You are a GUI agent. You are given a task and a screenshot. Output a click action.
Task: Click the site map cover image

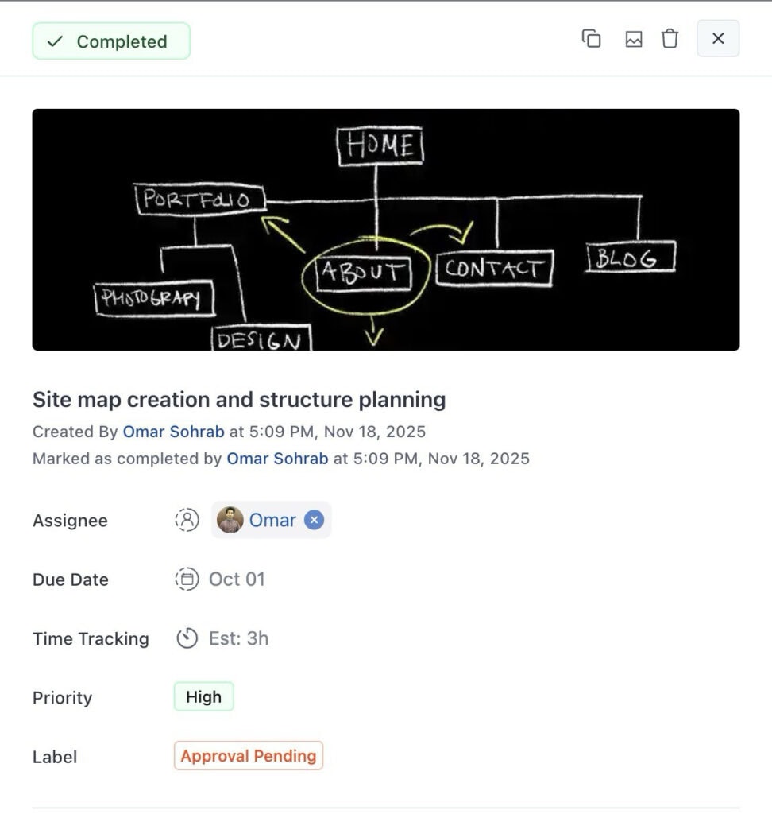pyautogui.click(x=386, y=230)
